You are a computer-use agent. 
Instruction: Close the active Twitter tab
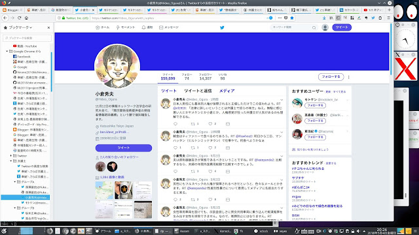pos(93,10)
